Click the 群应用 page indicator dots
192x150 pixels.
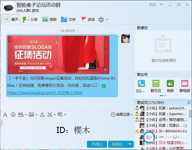(x=163, y=95)
